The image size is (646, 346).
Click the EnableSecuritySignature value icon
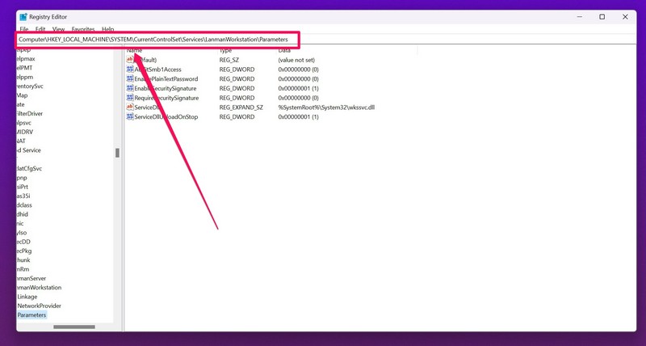coord(130,88)
